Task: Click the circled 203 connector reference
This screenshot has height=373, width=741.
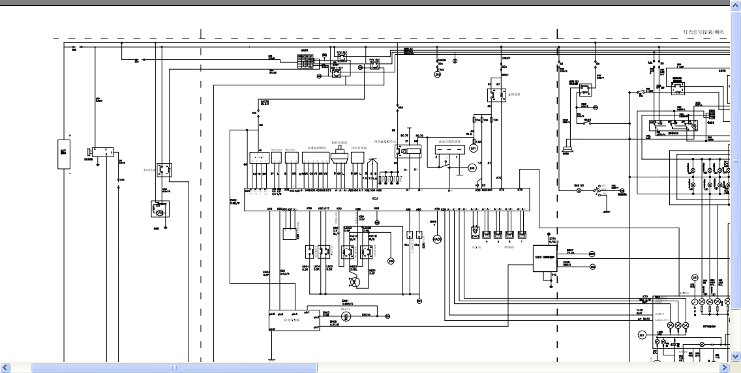Action: (x=472, y=168)
